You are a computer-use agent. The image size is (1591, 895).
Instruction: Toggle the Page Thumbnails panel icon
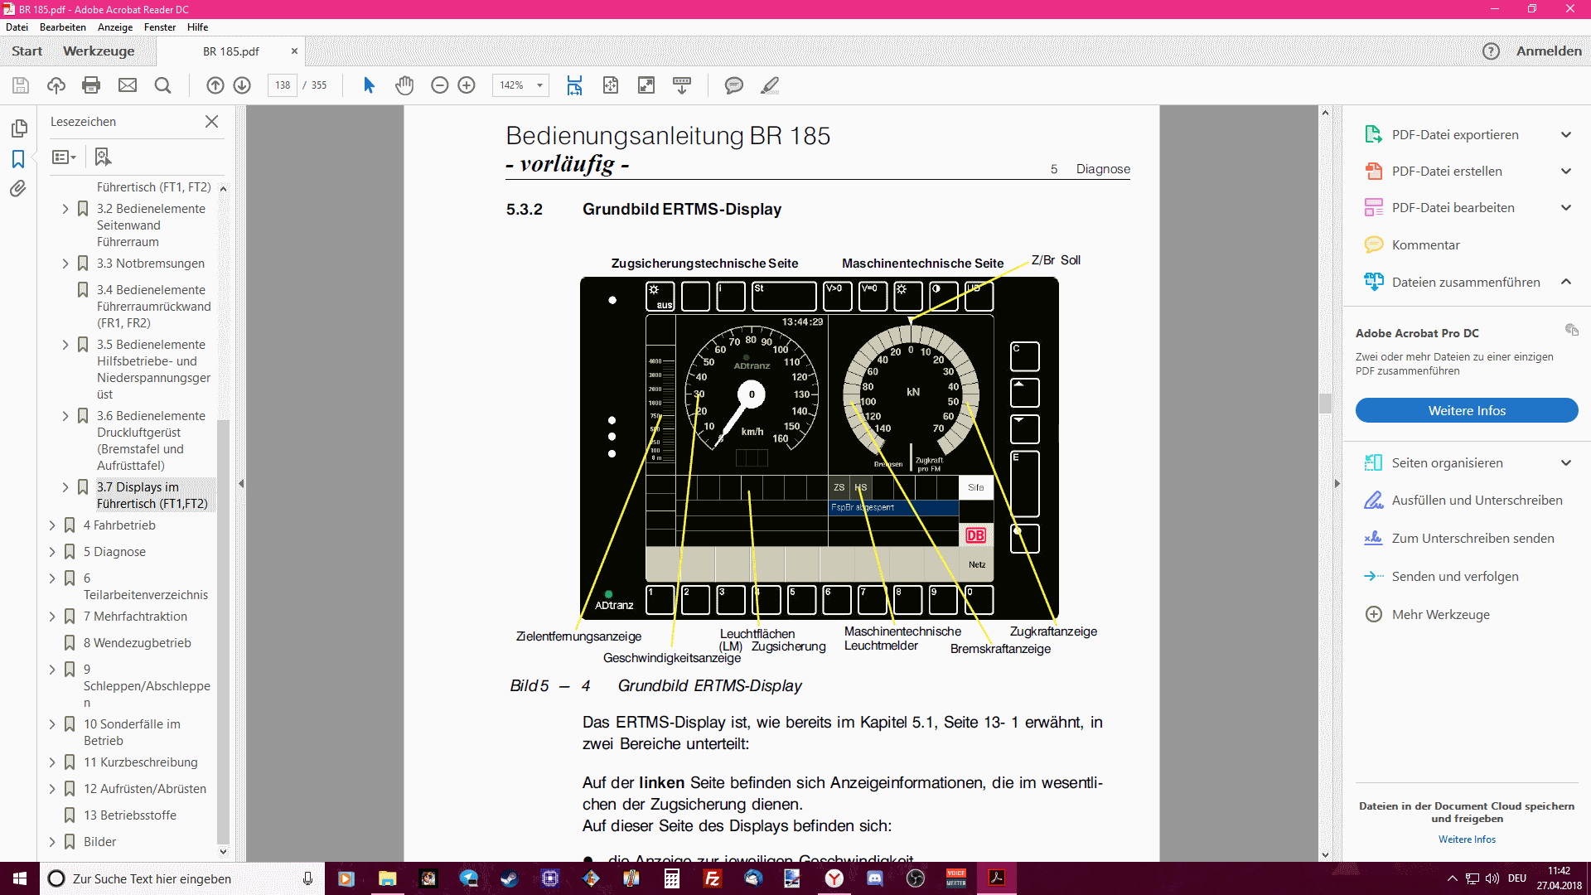click(x=18, y=128)
